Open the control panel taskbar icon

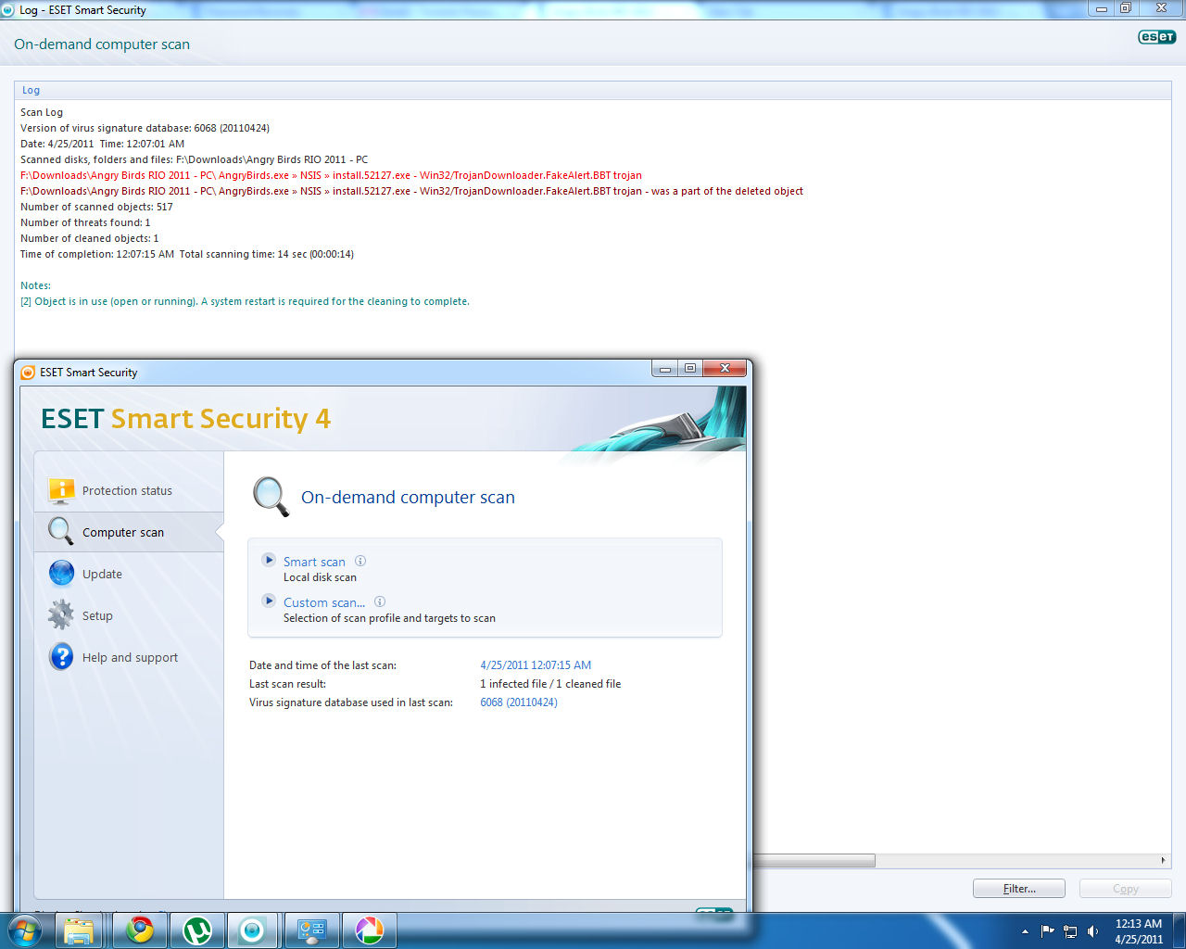pos(311,930)
